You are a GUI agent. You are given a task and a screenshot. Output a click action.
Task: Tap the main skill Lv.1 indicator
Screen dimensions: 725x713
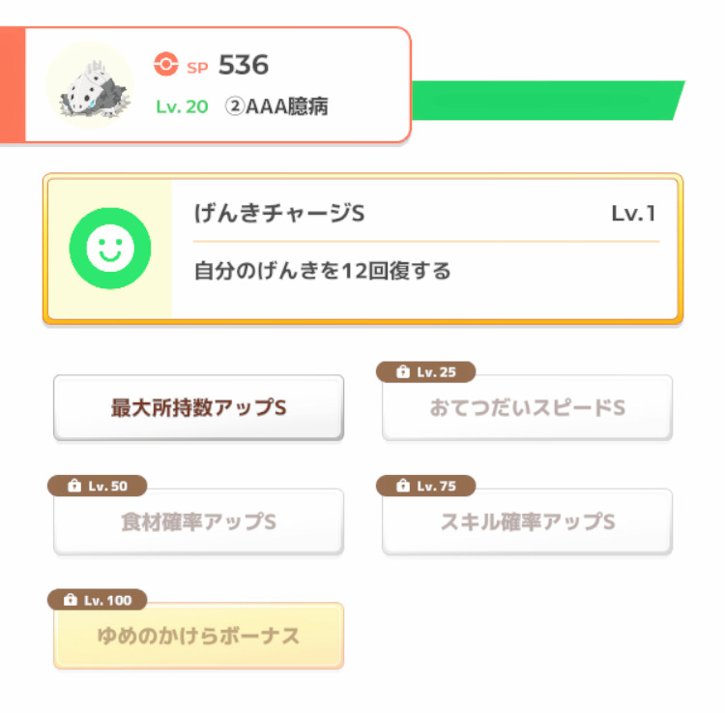click(x=633, y=214)
